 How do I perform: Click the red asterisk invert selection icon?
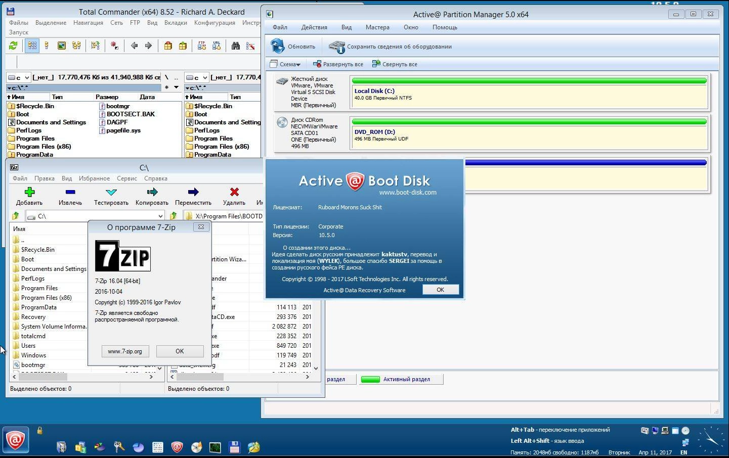coord(114,45)
